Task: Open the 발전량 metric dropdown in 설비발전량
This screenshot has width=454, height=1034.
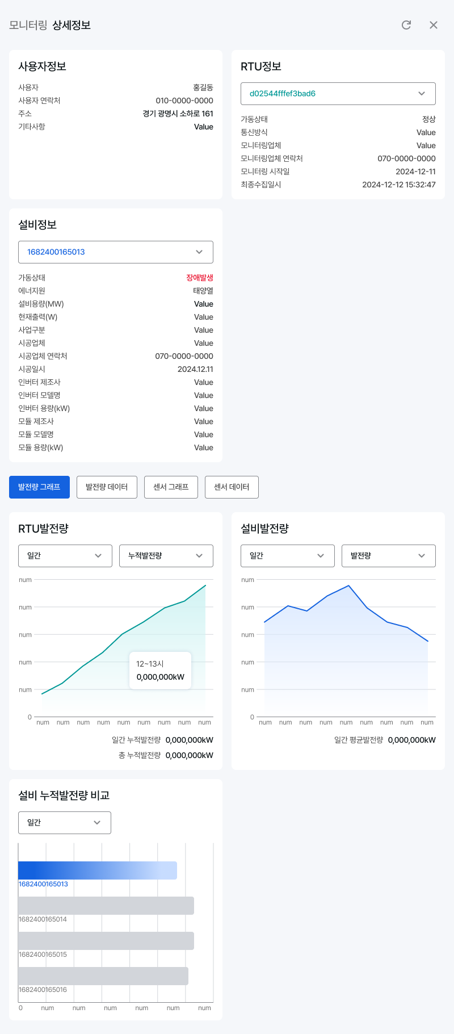Action: 389,556
